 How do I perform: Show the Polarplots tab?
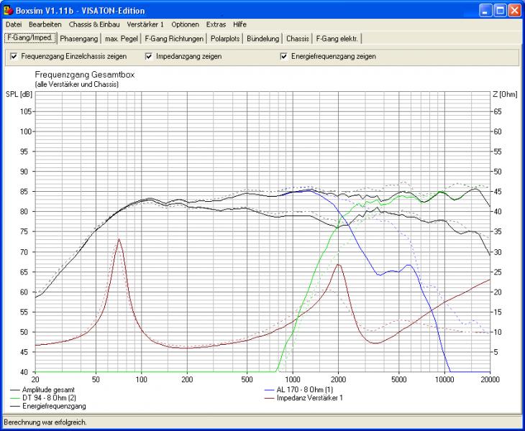coord(225,39)
